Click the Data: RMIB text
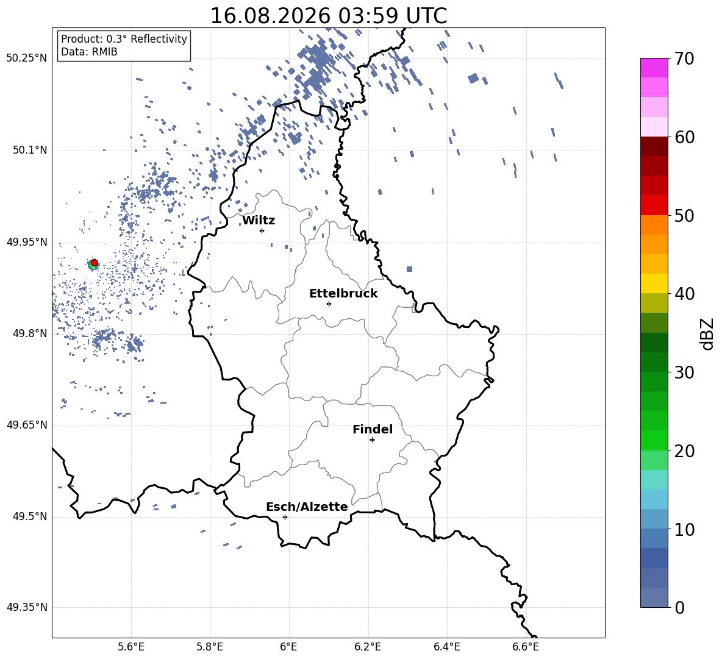The height and width of the screenshot is (659, 722). tap(89, 52)
